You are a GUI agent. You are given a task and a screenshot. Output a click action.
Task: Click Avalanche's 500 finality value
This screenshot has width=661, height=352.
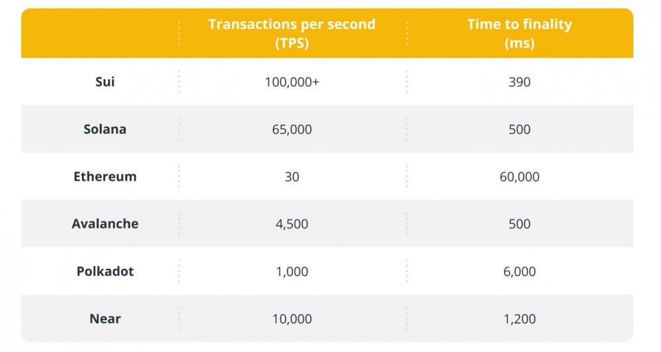pos(520,224)
